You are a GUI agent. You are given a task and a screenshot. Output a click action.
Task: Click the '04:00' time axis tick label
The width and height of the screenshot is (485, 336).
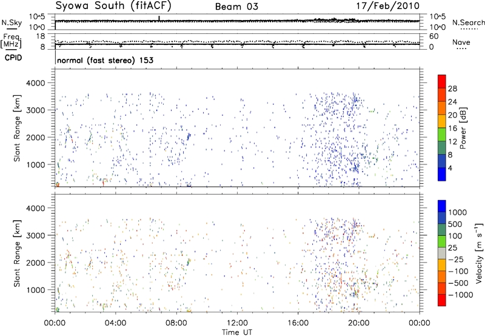tap(116, 323)
